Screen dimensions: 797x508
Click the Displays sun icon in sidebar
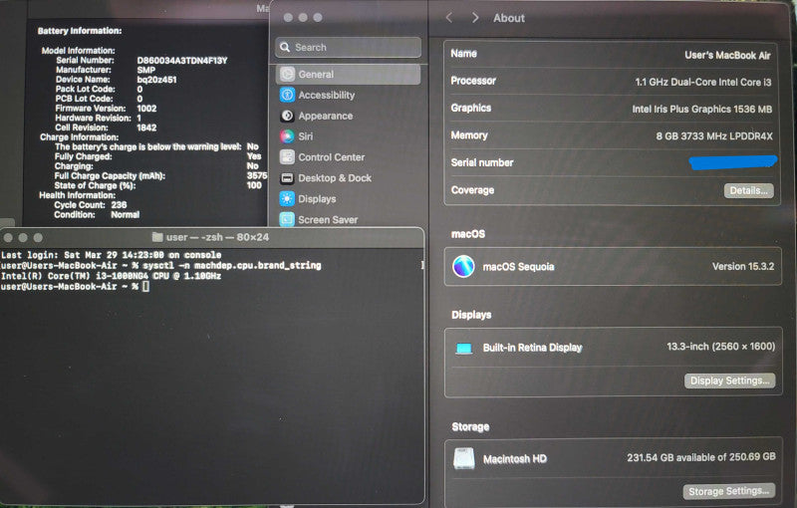tap(287, 199)
